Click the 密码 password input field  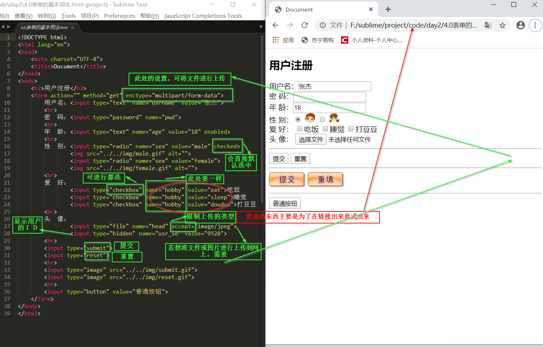click(329, 97)
